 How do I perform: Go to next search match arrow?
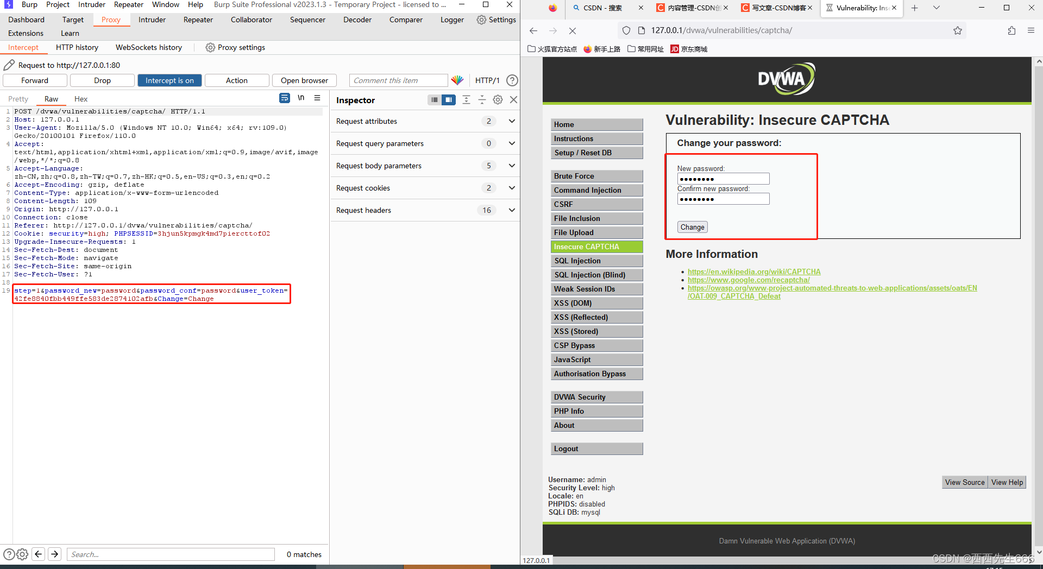click(x=55, y=554)
